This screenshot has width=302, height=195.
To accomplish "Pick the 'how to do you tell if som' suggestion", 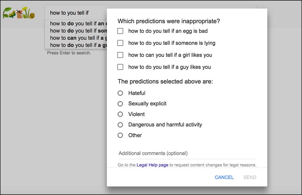I will click(x=76, y=31).
